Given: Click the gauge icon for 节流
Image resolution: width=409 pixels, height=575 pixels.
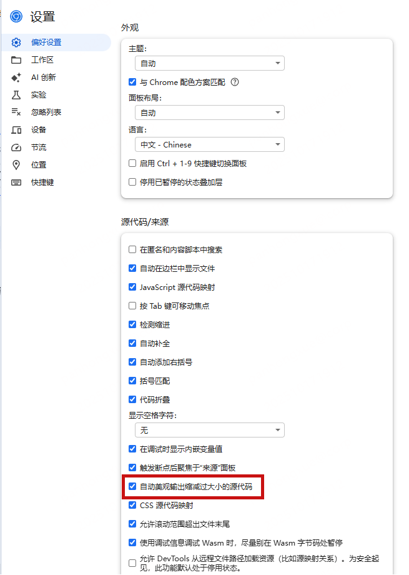Looking at the screenshot, I should [x=17, y=147].
